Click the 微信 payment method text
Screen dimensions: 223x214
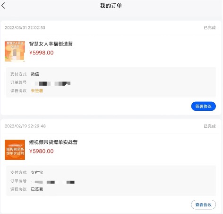(x=35, y=74)
